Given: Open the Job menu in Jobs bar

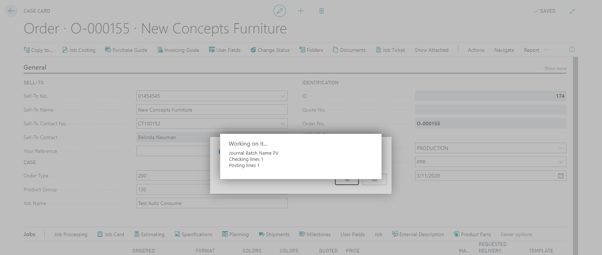Looking at the screenshot, I should pyautogui.click(x=378, y=234).
